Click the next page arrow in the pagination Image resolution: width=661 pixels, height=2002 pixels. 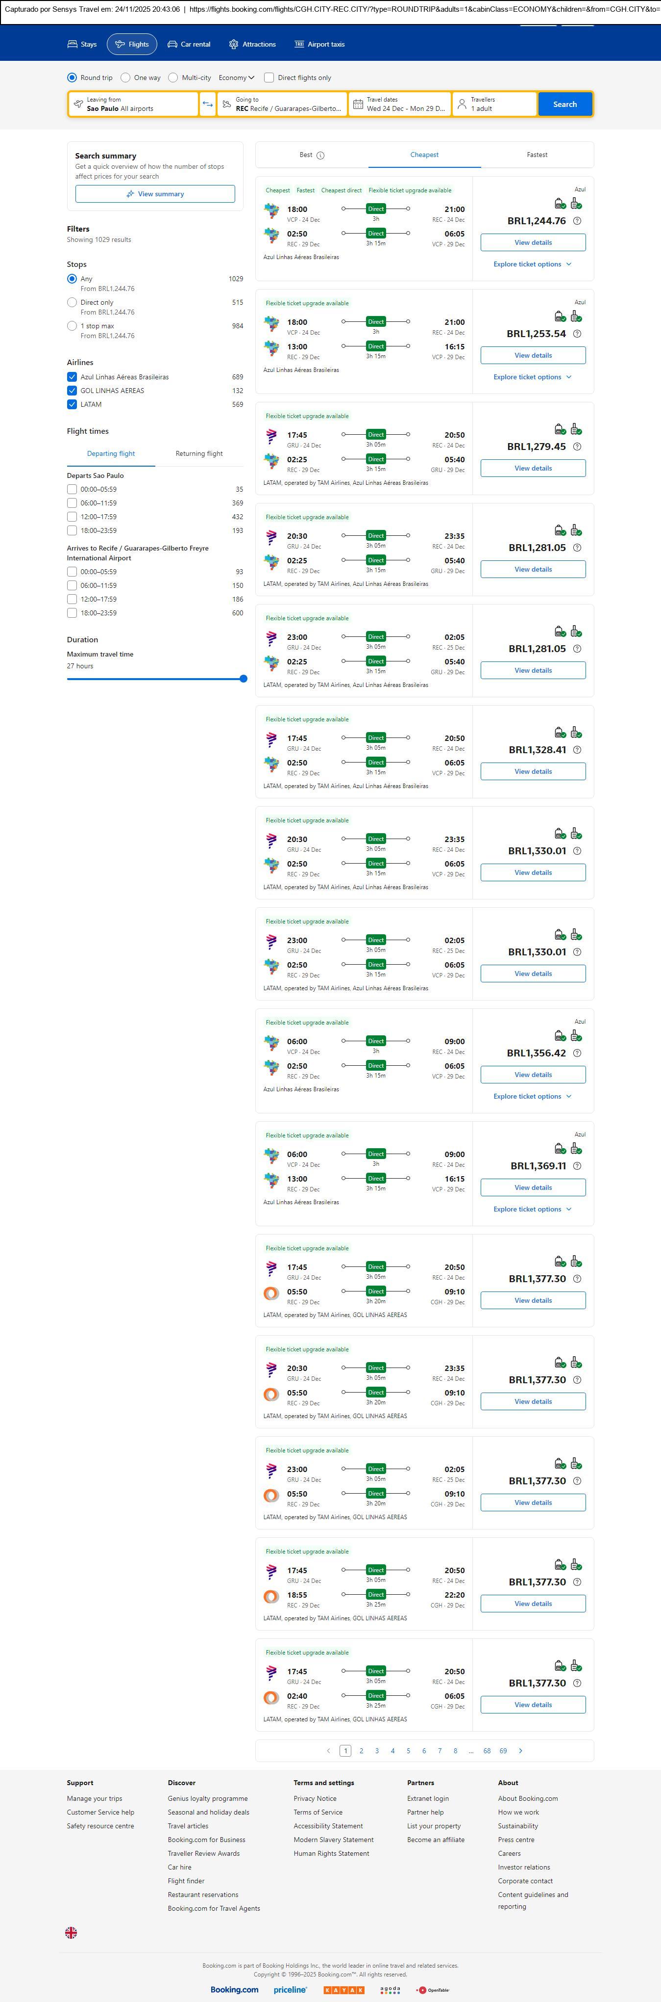520,1750
